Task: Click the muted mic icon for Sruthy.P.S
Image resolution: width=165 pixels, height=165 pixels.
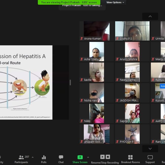Action: click(117, 39)
